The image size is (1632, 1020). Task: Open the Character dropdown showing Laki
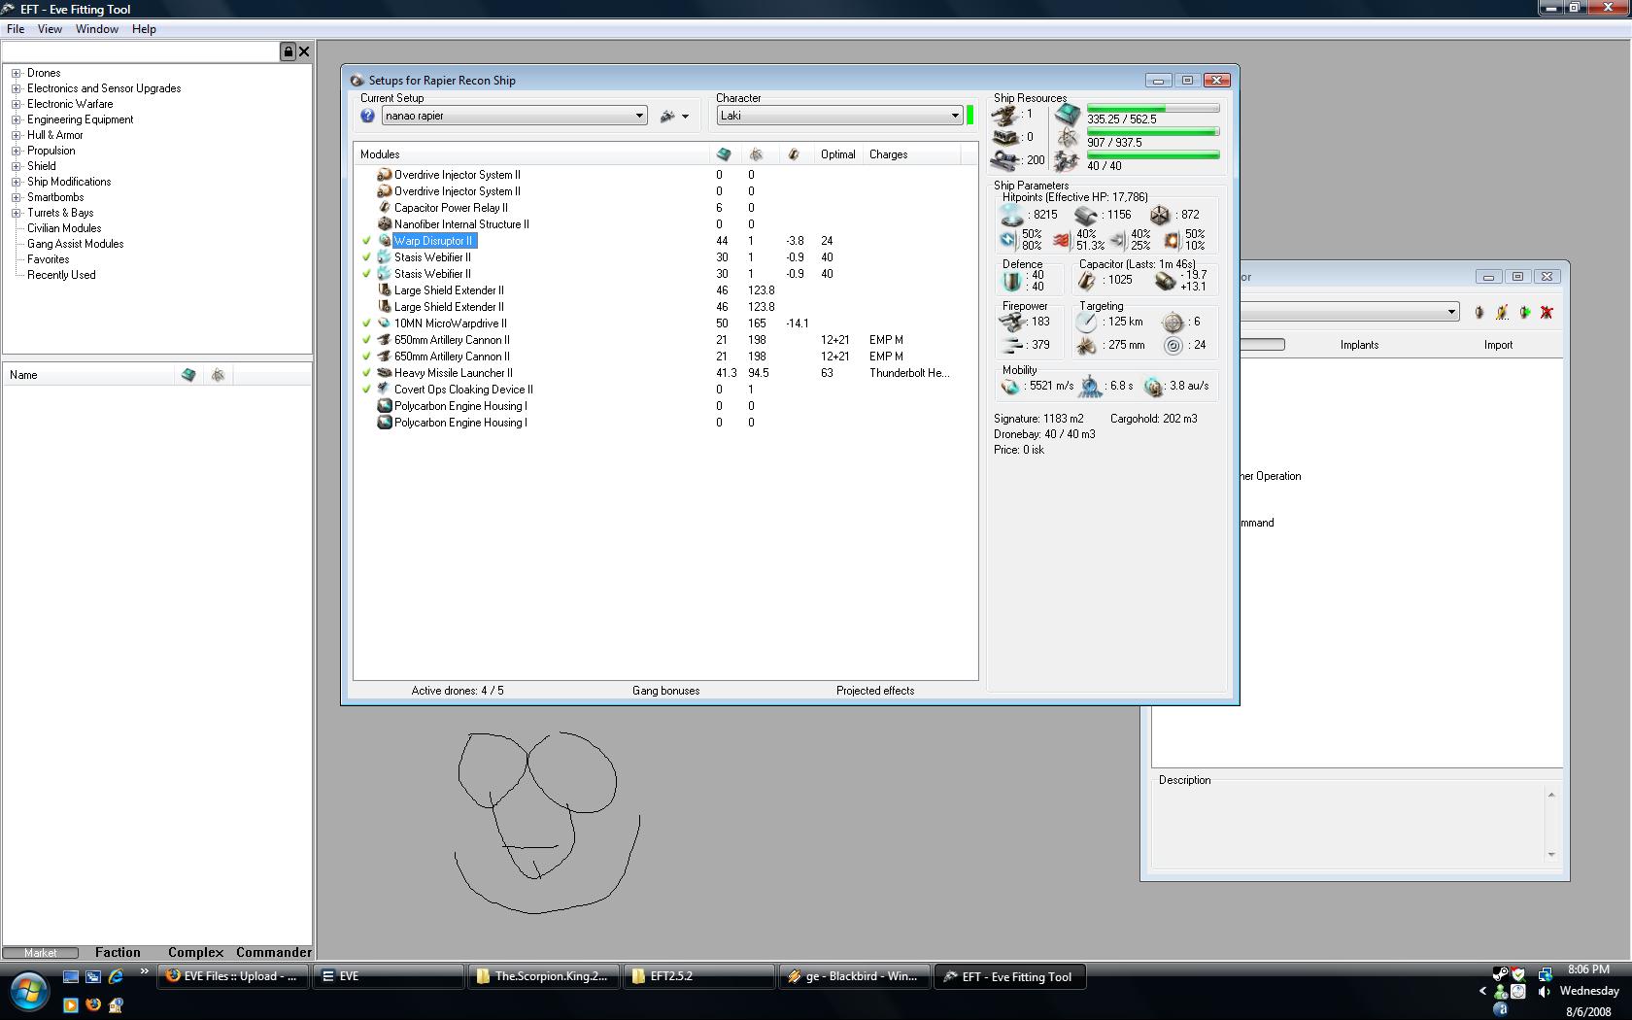point(839,116)
